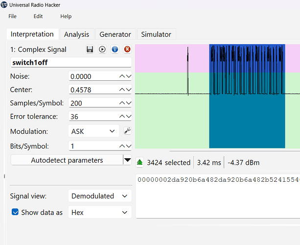Decrease Samples/Symbol with the down arrow

(x=129, y=103)
